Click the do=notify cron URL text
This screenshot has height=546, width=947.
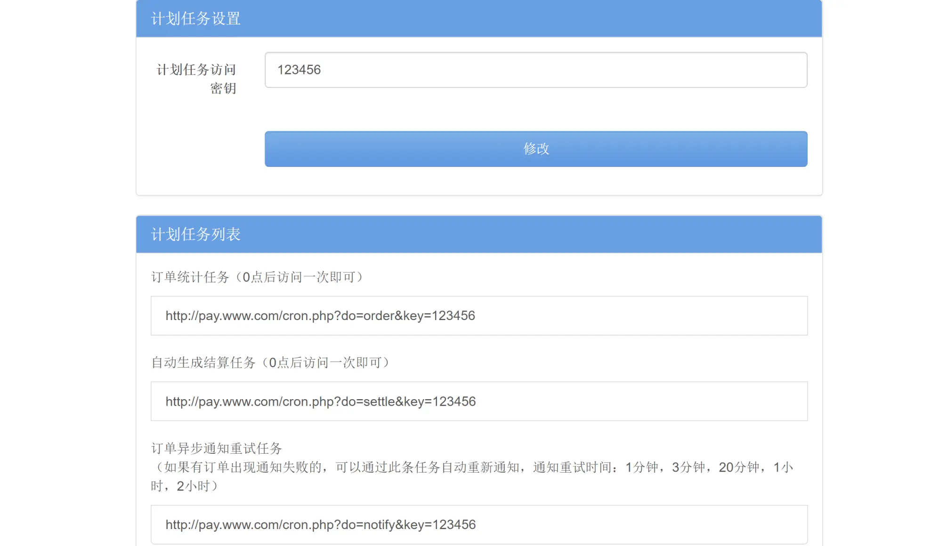pos(320,524)
